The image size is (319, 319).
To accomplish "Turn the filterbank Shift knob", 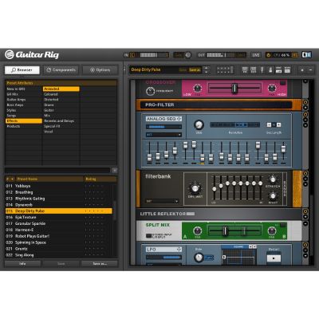I will click(273, 196).
